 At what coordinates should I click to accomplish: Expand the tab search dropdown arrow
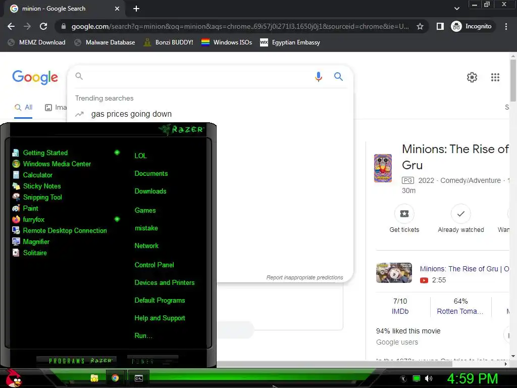pos(456,9)
